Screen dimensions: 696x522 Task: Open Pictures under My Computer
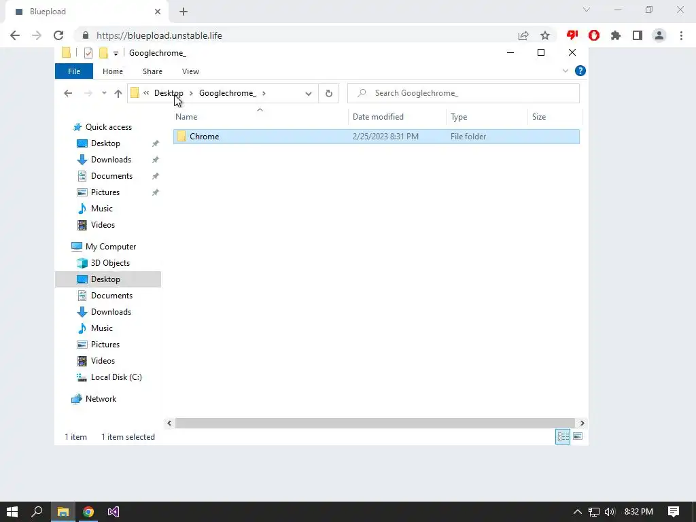point(105,345)
